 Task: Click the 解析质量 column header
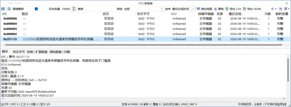coord(282,14)
